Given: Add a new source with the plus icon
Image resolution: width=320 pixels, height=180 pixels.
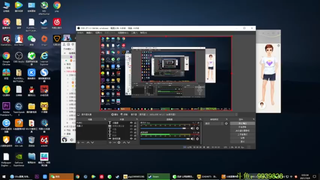Looking at the screenshot, I should pyautogui.click(x=110, y=142).
